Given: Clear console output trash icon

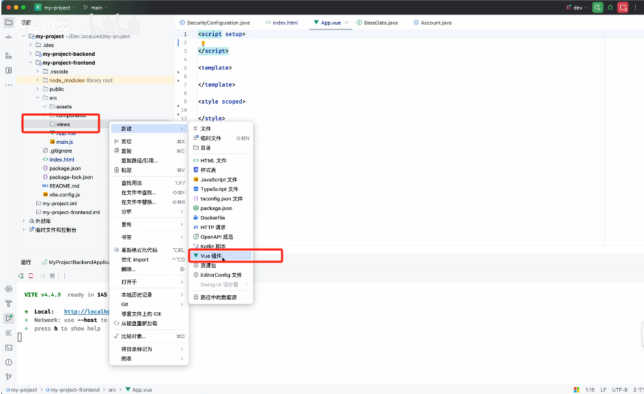Looking at the screenshot, I should (52, 276).
